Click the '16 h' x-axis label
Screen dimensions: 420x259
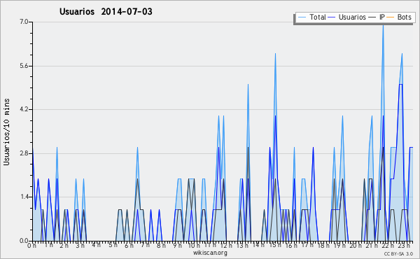(291, 246)
